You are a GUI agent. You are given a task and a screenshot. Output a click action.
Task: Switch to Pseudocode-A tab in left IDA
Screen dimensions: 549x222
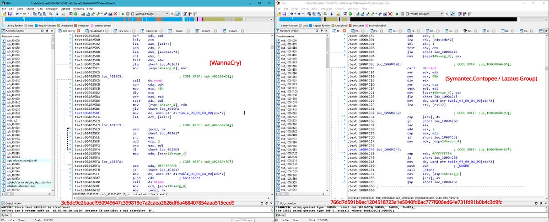pos(97,31)
